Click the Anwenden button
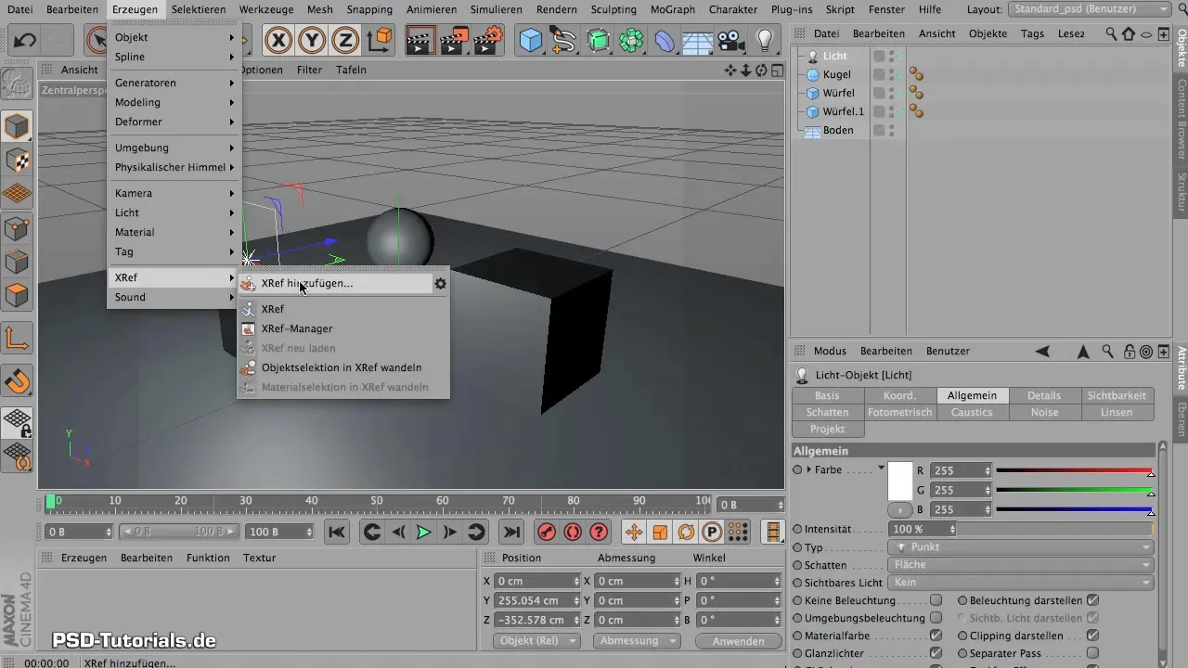The width and height of the screenshot is (1188, 668). pos(739,641)
